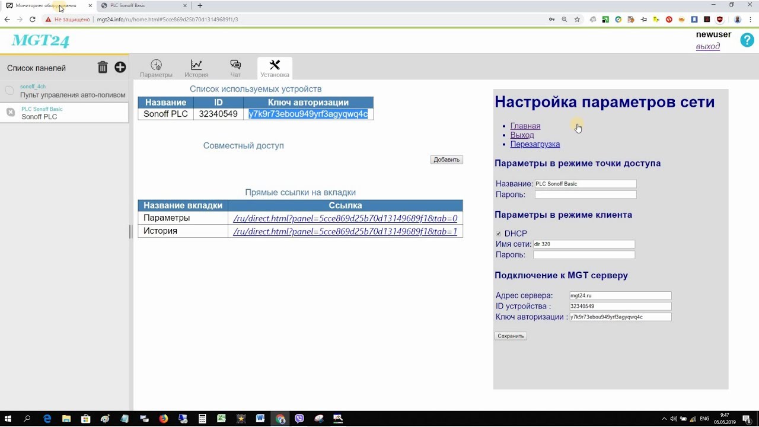Open Word from taskbar
The height and width of the screenshot is (427, 759).
260,419
